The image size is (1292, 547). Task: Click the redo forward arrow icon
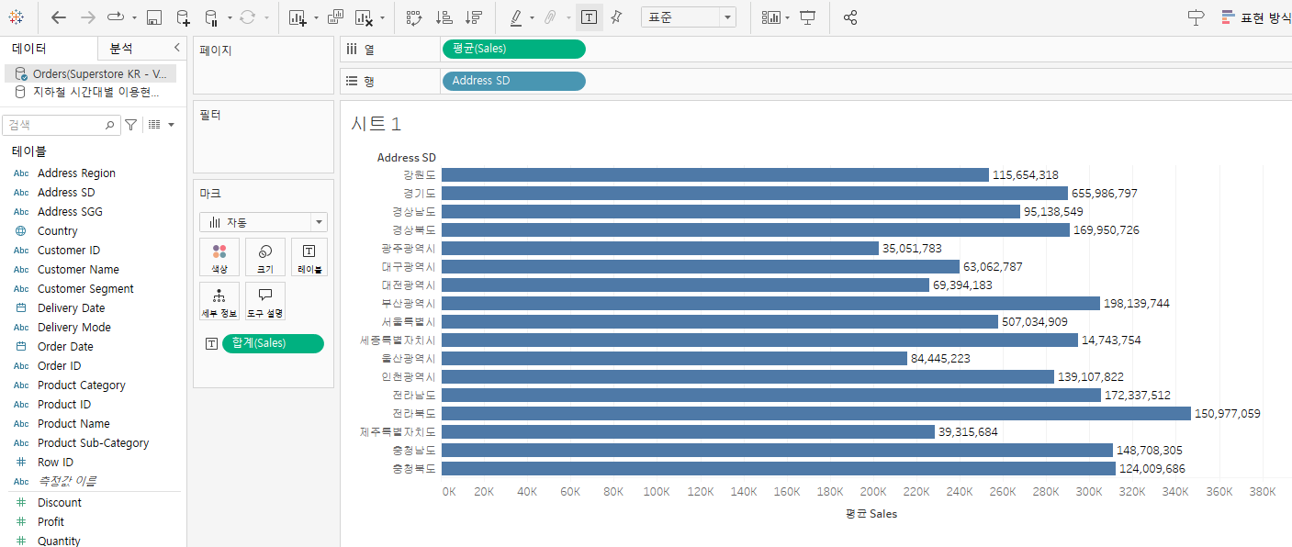(x=88, y=17)
